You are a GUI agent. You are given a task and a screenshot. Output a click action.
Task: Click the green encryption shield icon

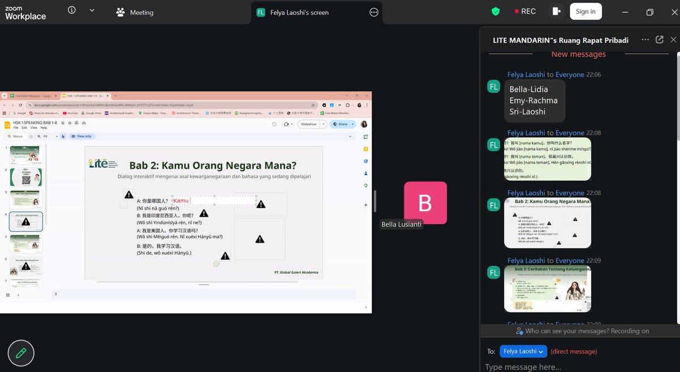click(x=495, y=11)
